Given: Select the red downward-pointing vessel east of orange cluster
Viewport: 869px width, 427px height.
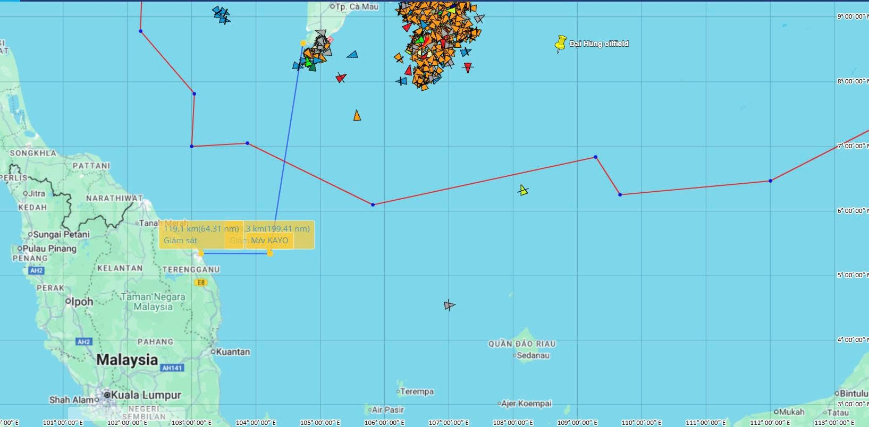Looking at the screenshot, I should click(468, 67).
